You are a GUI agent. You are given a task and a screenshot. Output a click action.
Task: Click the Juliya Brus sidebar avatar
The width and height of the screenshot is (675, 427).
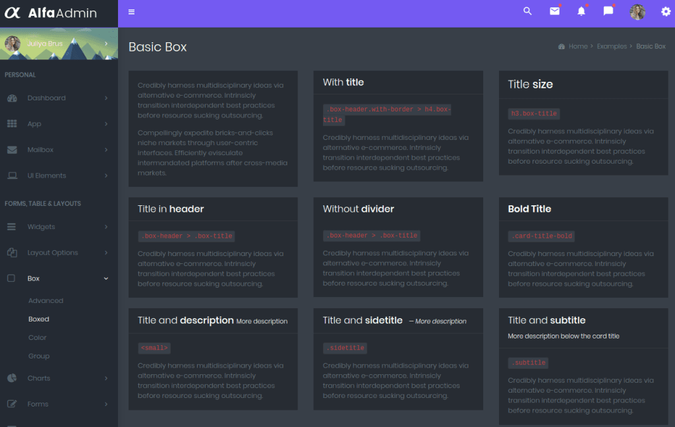point(13,44)
